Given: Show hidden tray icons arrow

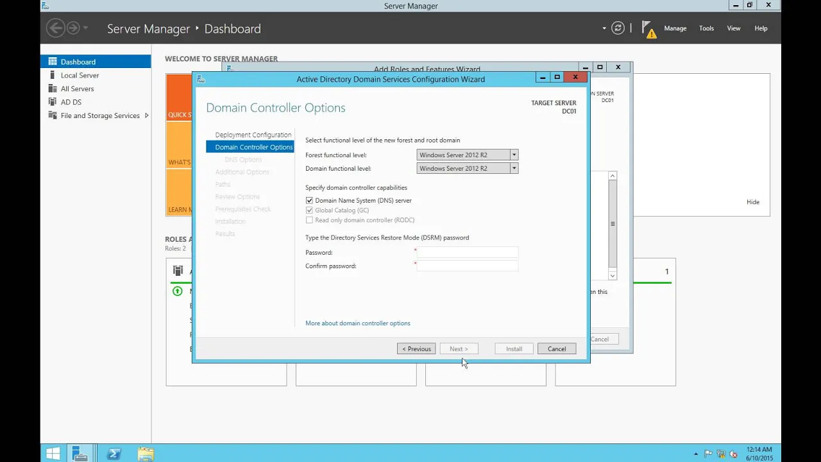Looking at the screenshot, I should [x=697, y=454].
